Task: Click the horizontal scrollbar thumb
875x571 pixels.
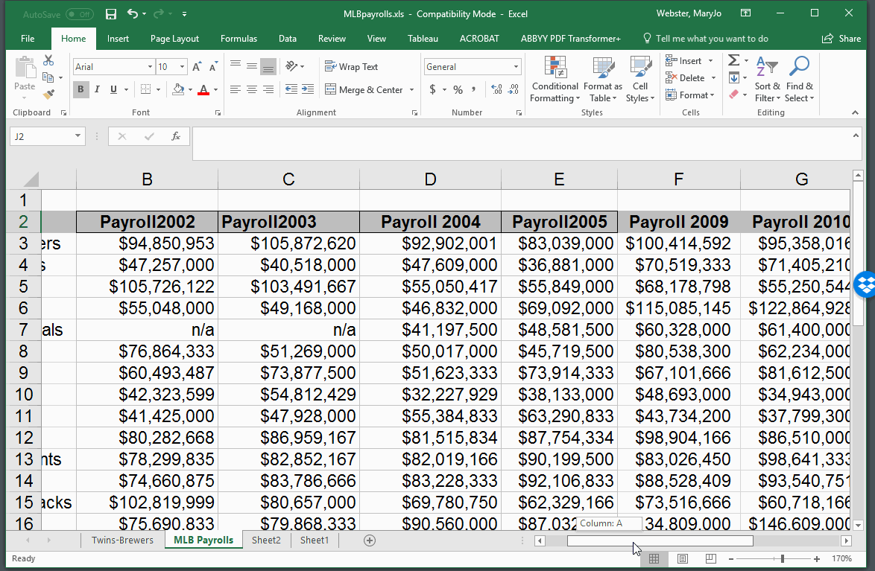Action: tap(660, 540)
